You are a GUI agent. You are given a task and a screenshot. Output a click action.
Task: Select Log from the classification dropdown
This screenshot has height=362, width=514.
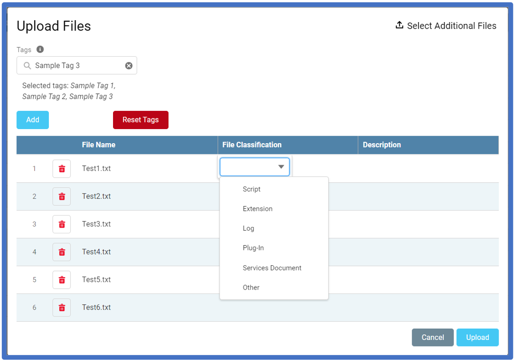point(248,228)
